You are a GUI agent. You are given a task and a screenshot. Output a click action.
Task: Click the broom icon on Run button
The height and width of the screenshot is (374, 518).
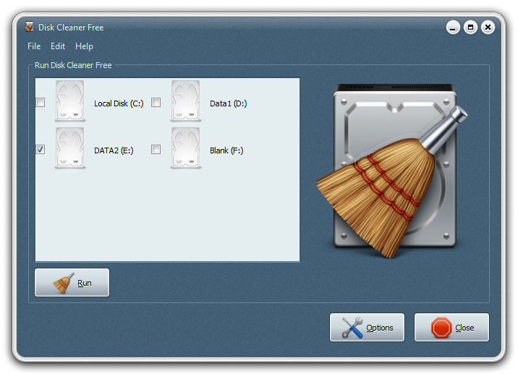coord(64,283)
